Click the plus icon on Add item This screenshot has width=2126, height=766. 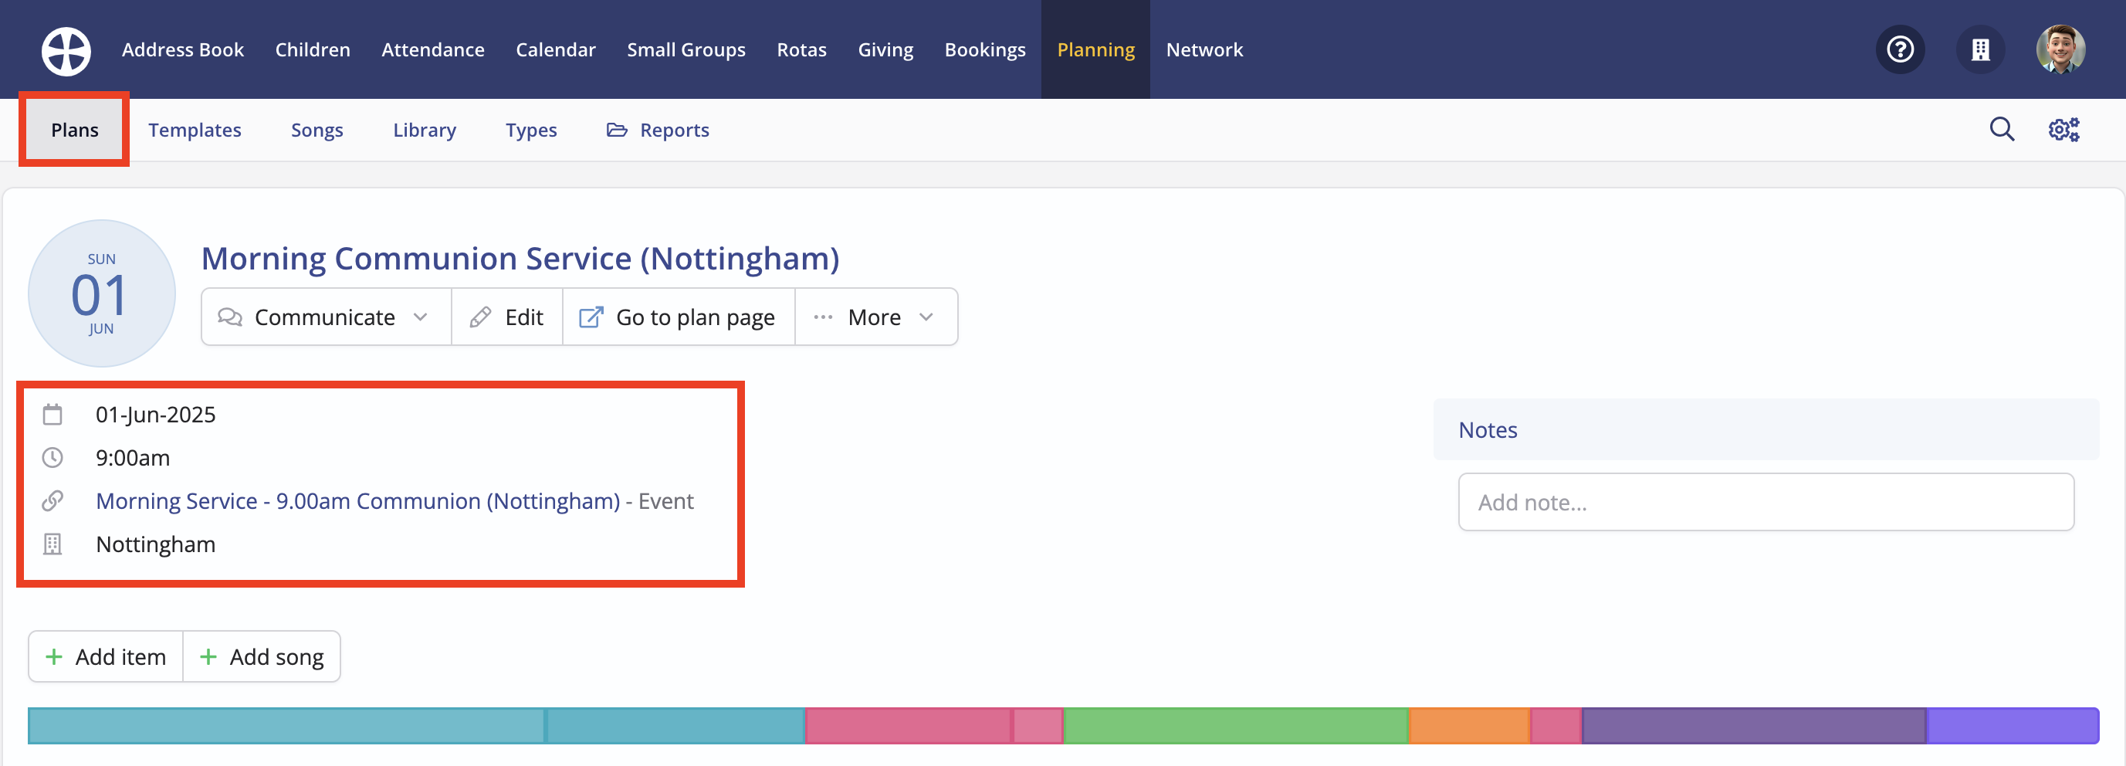(53, 656)
